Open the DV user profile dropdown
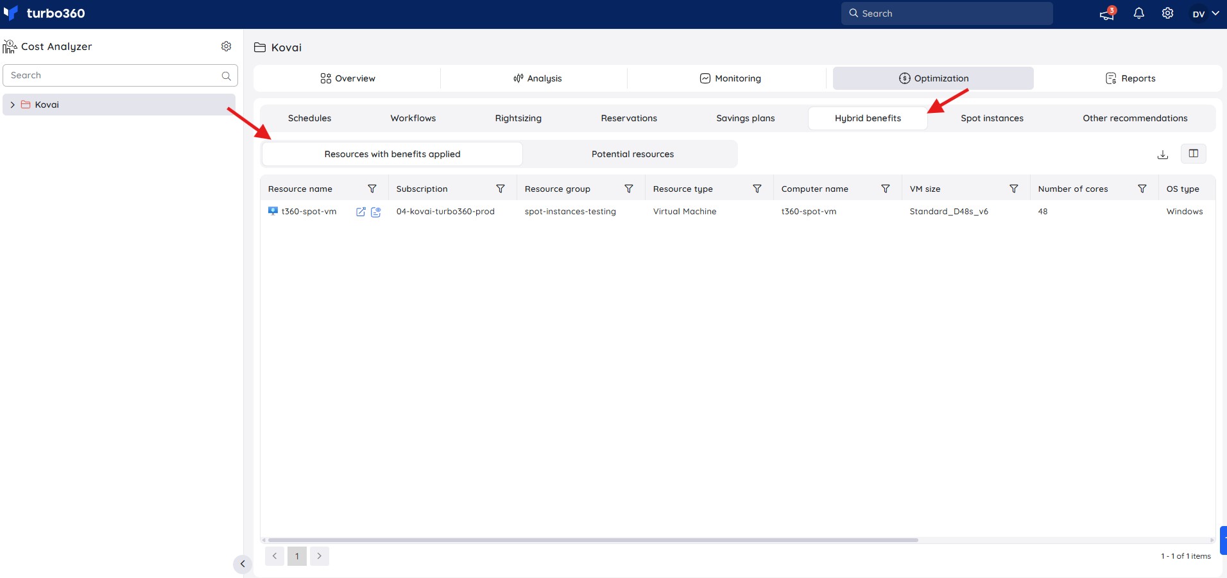 1206,13
